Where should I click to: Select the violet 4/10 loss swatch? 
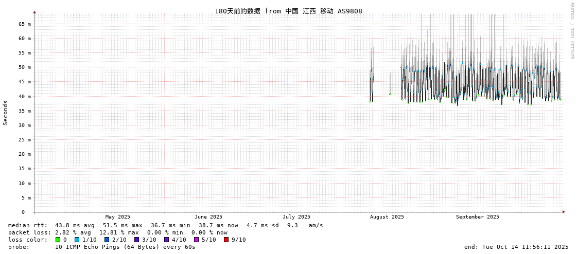pos(166,240)
